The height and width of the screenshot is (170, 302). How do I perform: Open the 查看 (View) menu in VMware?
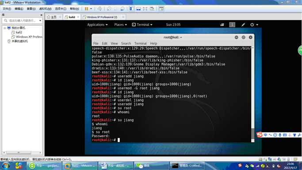31,9
